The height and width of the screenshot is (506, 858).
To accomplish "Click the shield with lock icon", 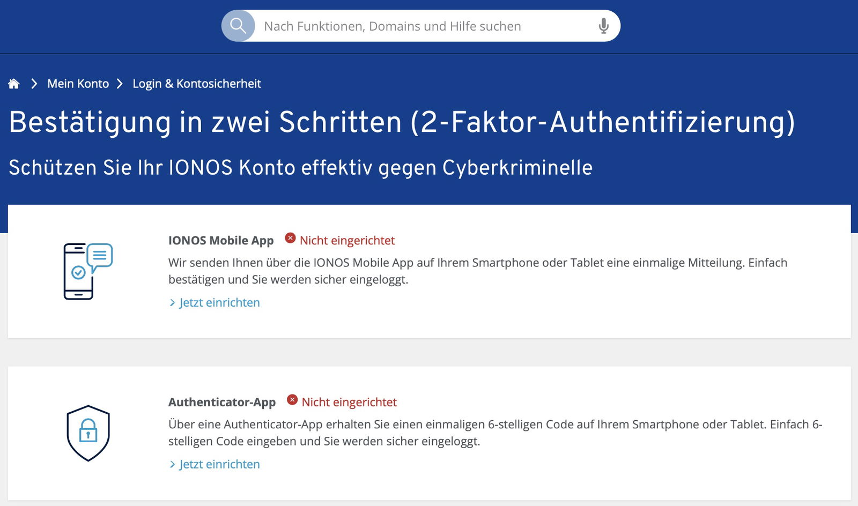I will 88,433.
